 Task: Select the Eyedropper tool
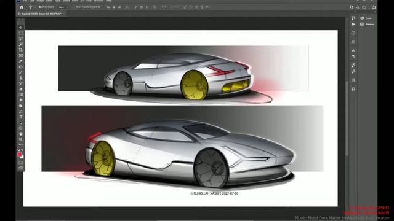(x=20, y=61)
